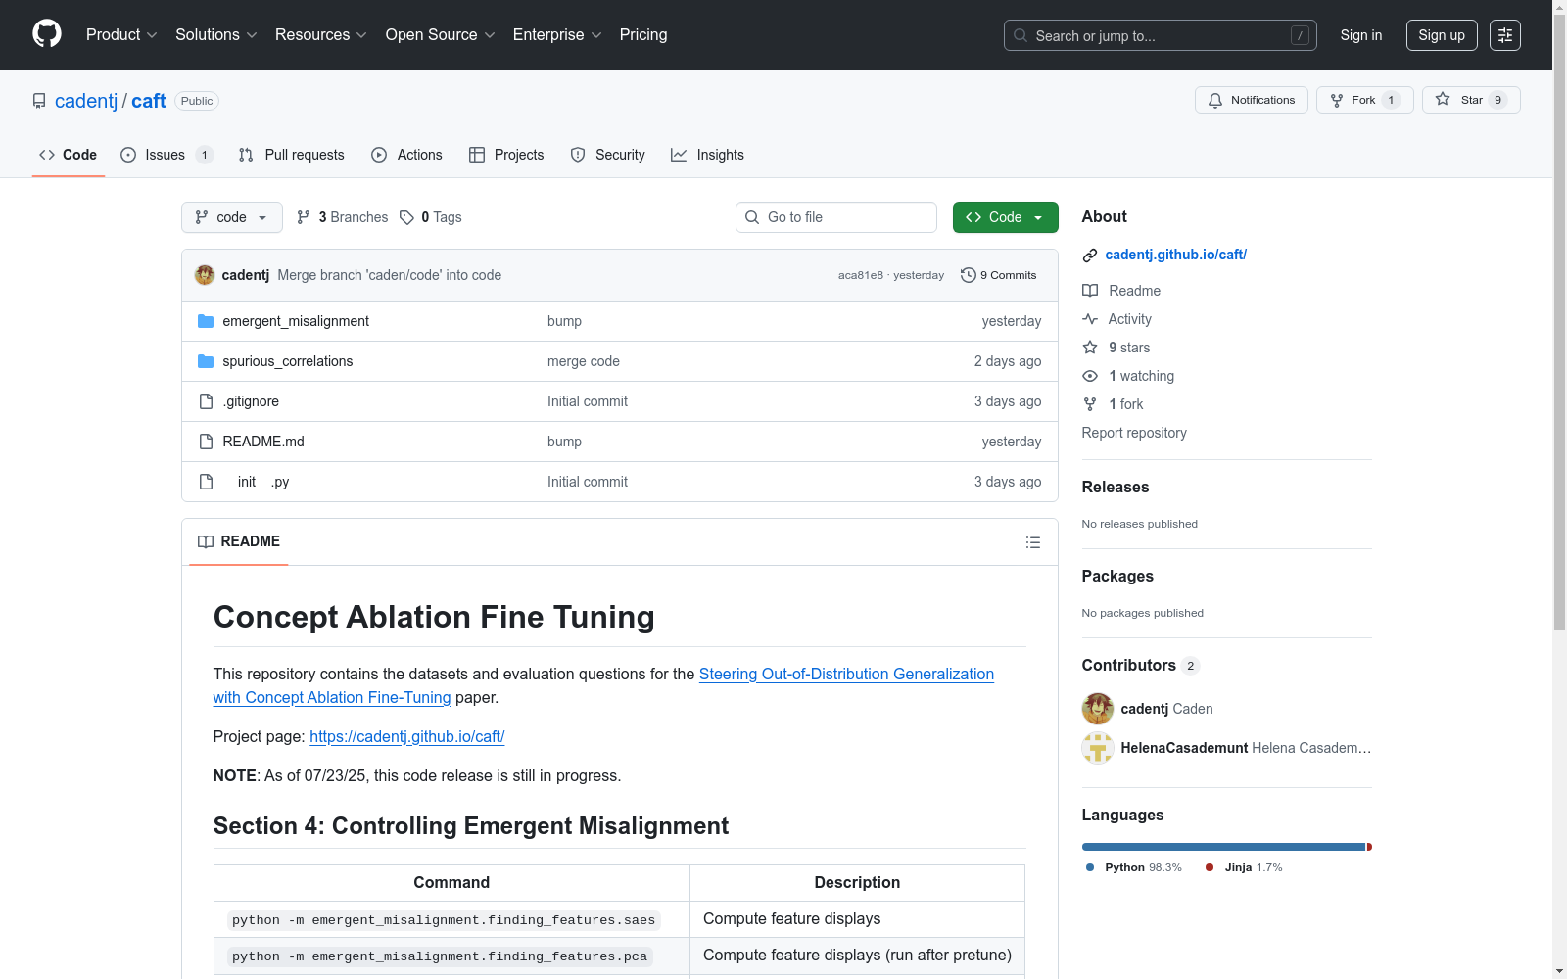Screen dimensions: 1567x979
Task: Open the 9 Commits history link
Action: 999,275
